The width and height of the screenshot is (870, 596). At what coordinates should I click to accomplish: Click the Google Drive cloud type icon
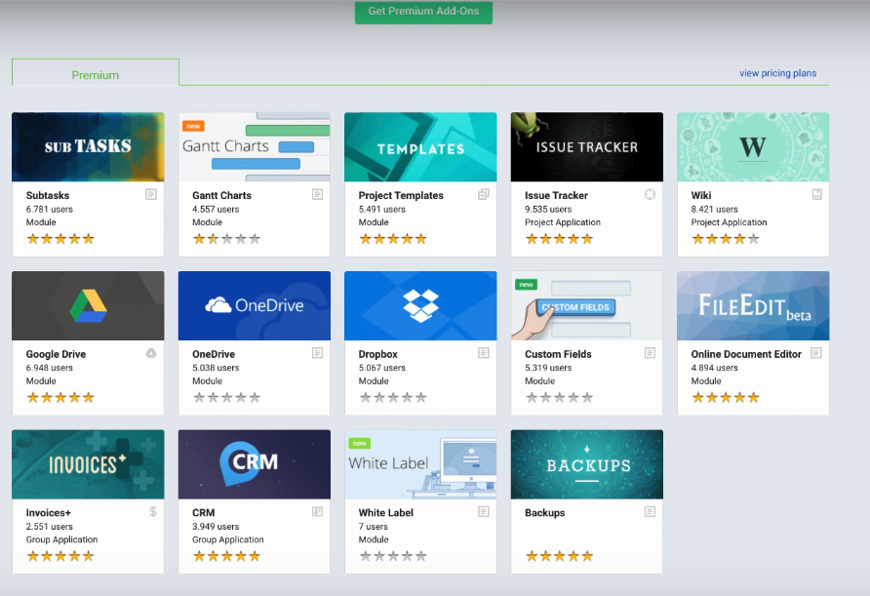[151, 353]
